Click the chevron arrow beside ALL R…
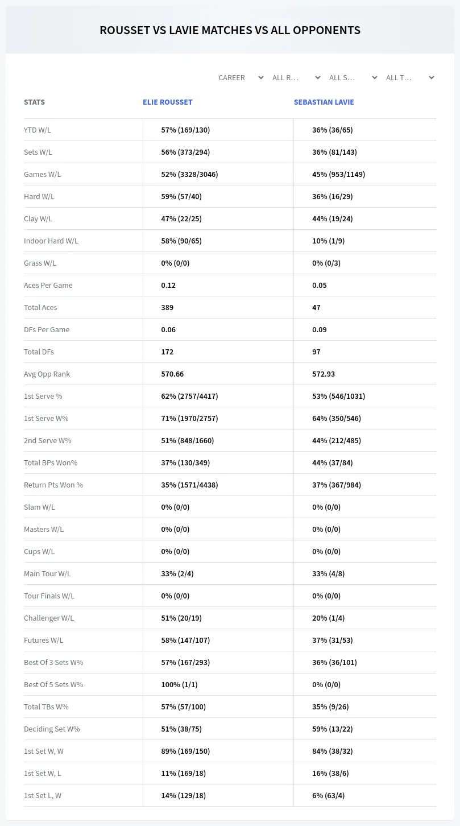 [318, 77]
